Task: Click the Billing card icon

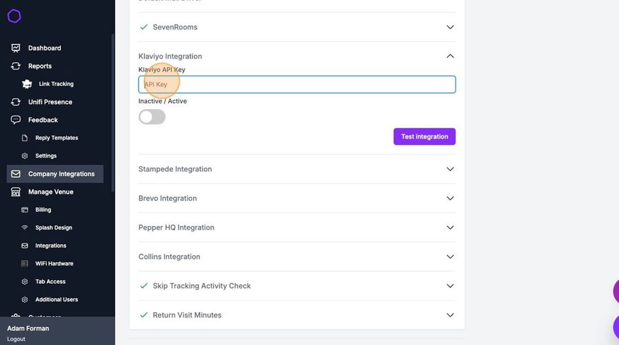Action: [x=25, y=210]
